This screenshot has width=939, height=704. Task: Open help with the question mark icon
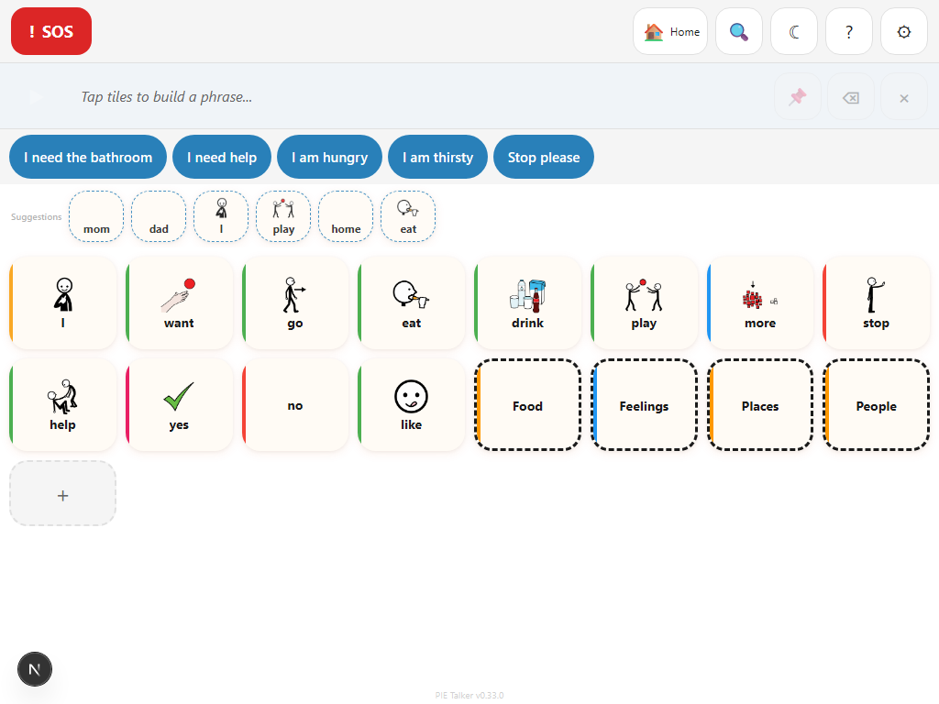[x=849, y=32]
